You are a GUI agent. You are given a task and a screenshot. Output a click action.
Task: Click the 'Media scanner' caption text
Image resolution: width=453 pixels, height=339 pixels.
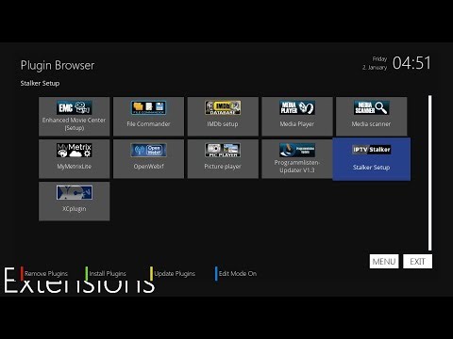(x=371, y=124)
